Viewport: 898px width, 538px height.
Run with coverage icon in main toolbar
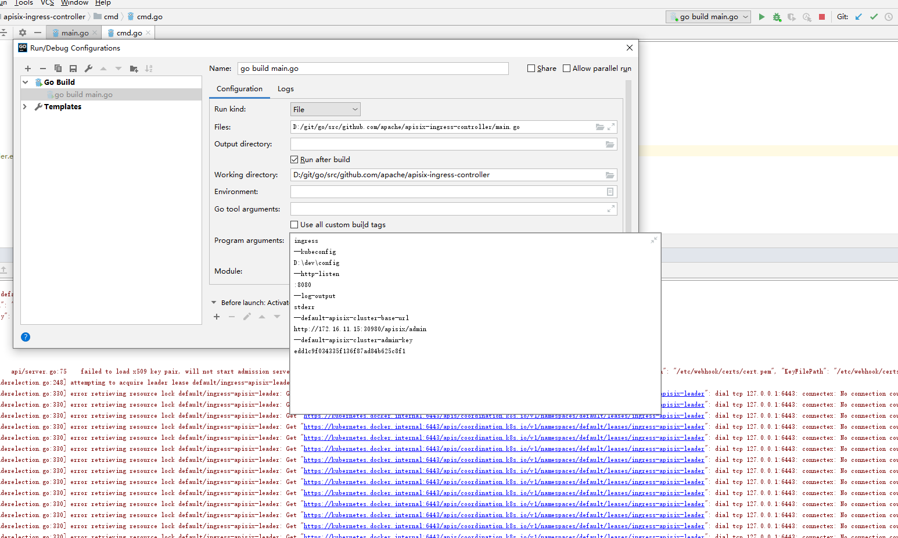click(792, 17)
